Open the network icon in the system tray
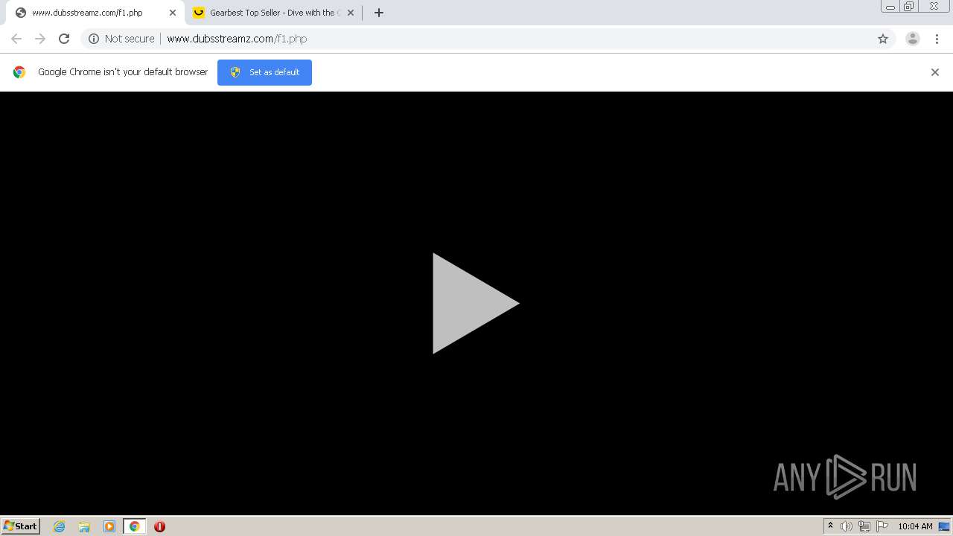The width and height of the screenshot is (953, 536). (864, 526)
